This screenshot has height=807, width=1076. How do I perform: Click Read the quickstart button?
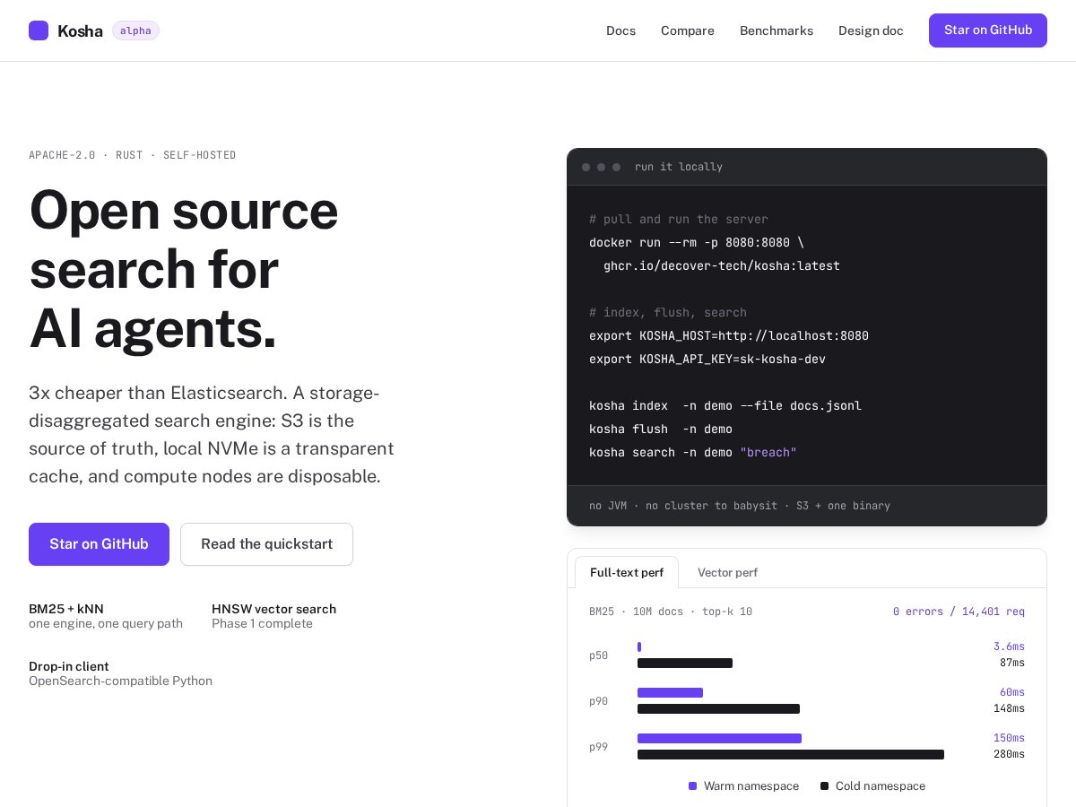266,544
